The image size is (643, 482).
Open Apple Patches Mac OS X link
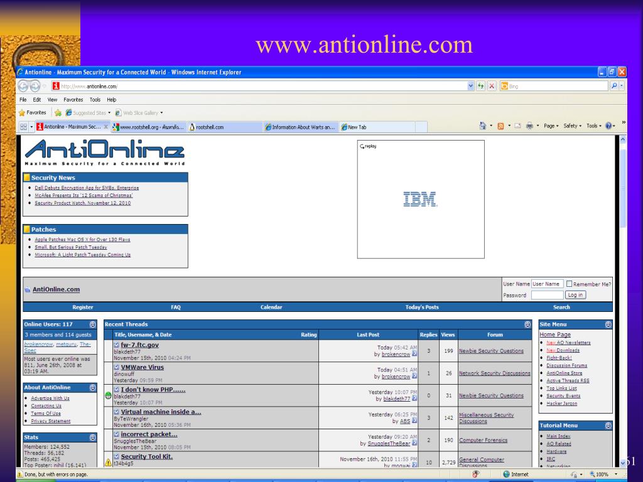click(82, 239)
